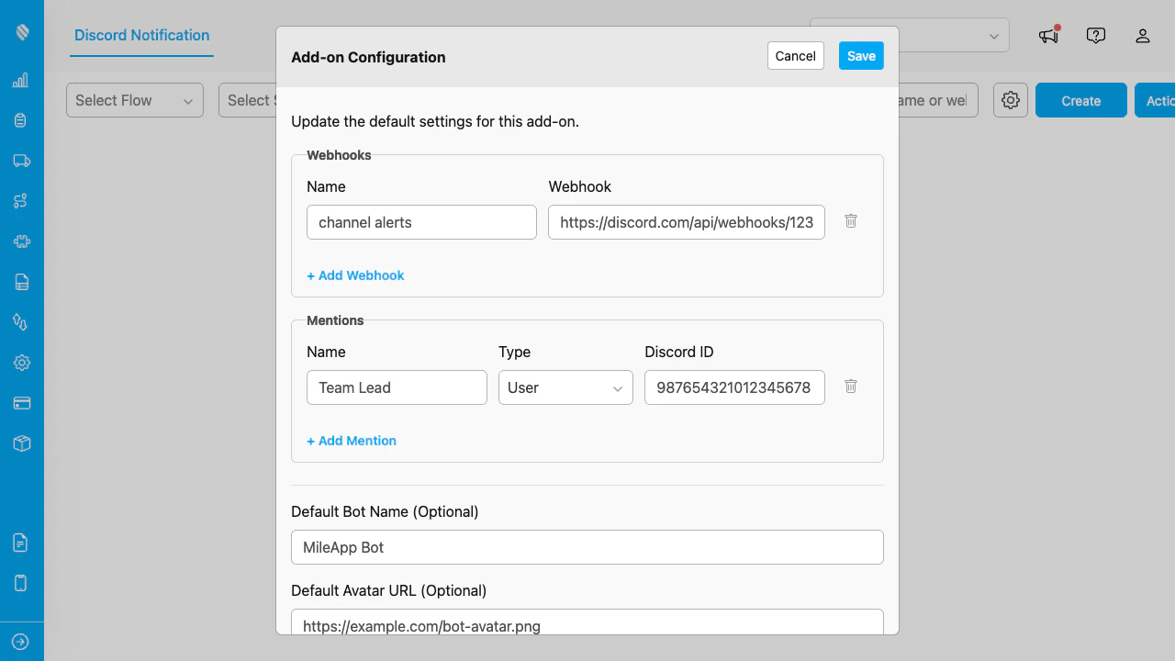Image resolution: width=1175 pixels, height=661 pixels.
Task: Open the user profile icon top right
Action: (x=1142, y=35)
